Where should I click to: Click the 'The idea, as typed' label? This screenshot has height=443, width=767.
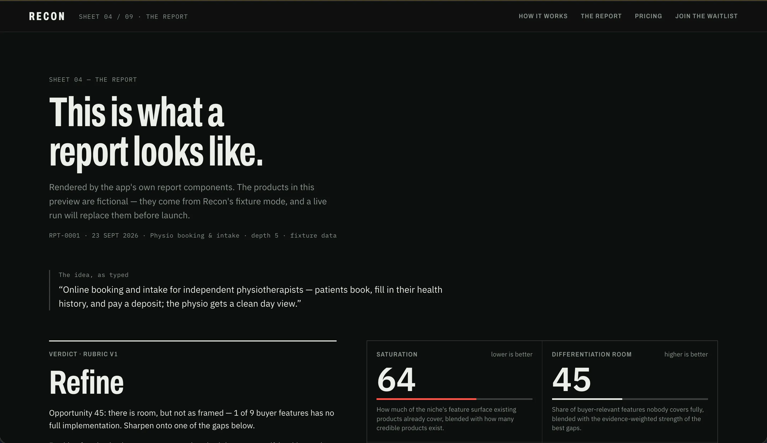point(94,275)
